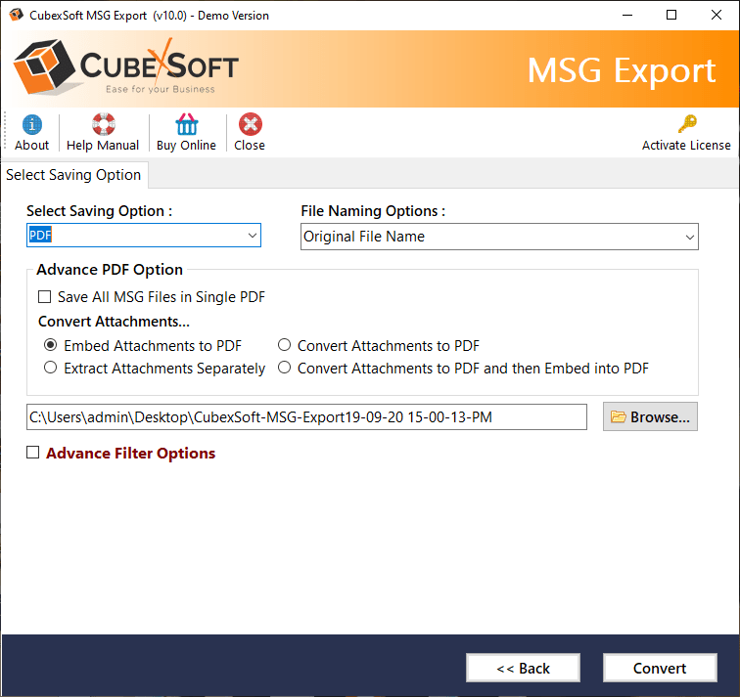Minimize the MSG Export window

[x=627, y=15]
